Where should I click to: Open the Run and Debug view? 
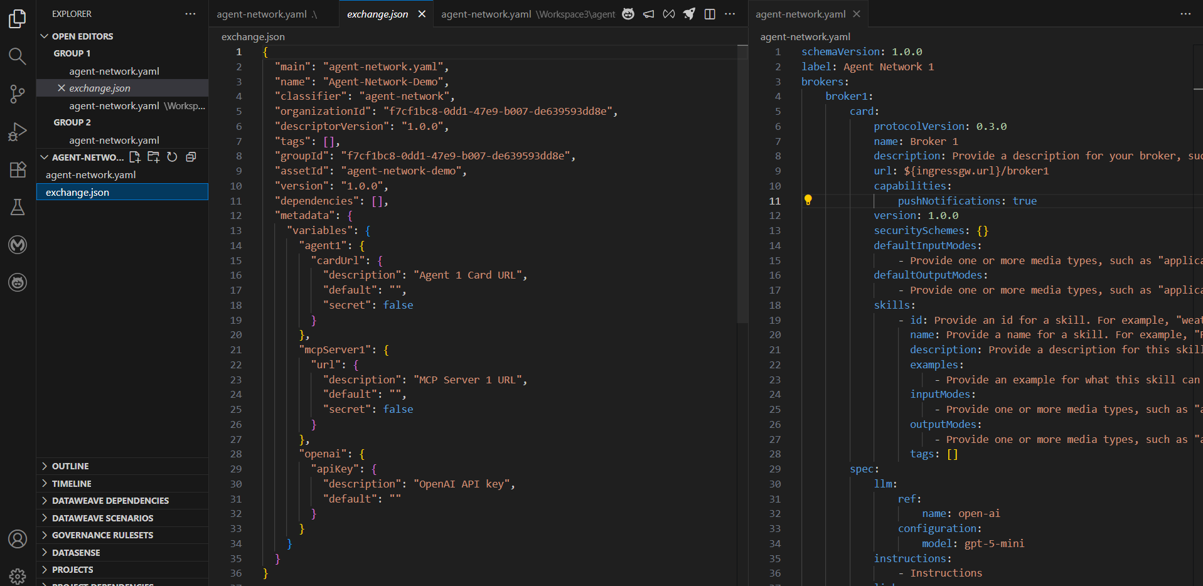point(18,132)
